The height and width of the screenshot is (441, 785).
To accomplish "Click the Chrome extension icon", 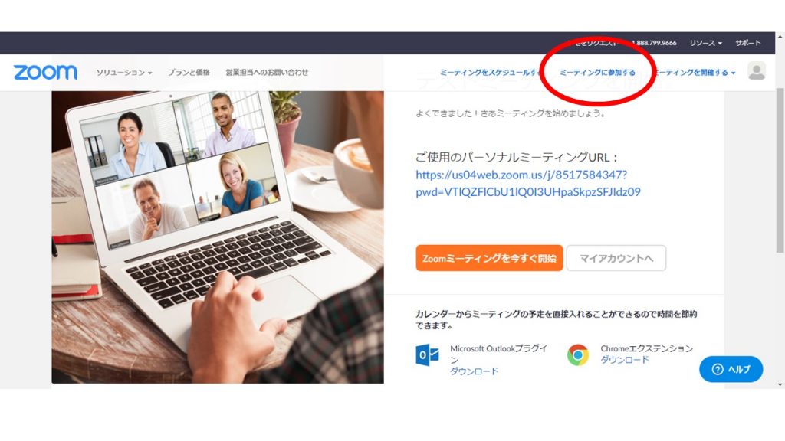I will 578,354.
